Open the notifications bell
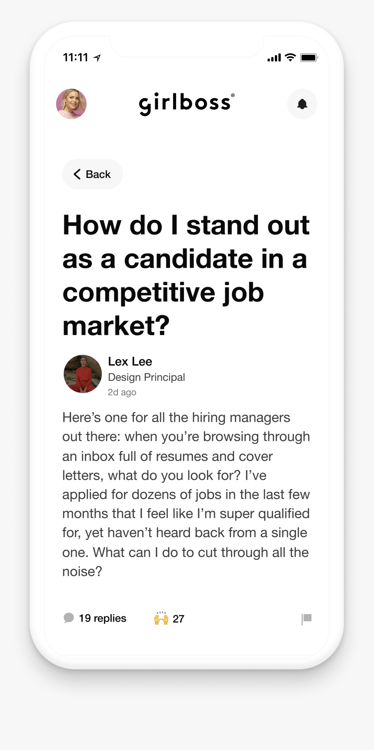 (x=302, y=104)
